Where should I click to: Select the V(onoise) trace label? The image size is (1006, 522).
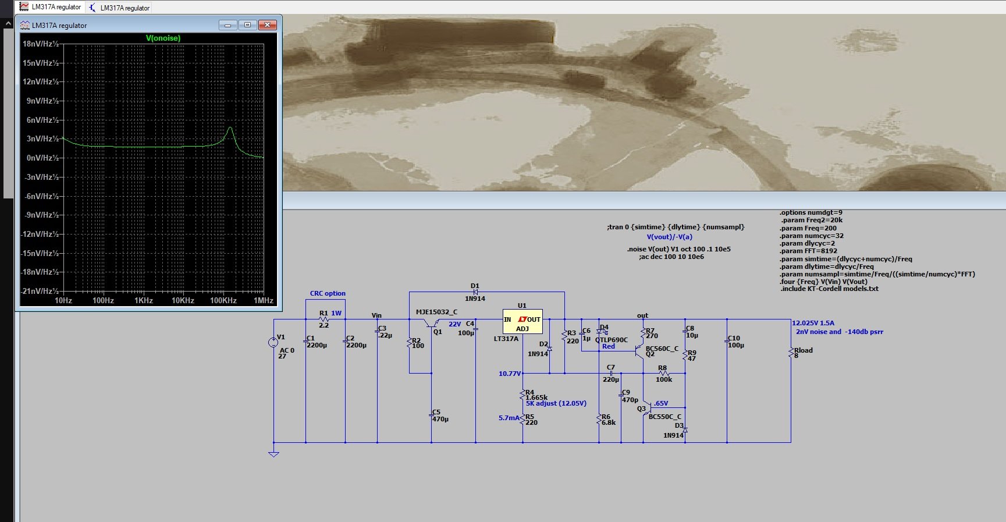point(163,38)
